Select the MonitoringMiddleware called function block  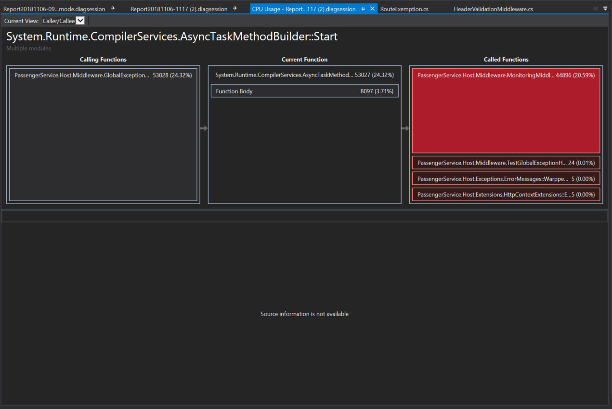(506, 111)
